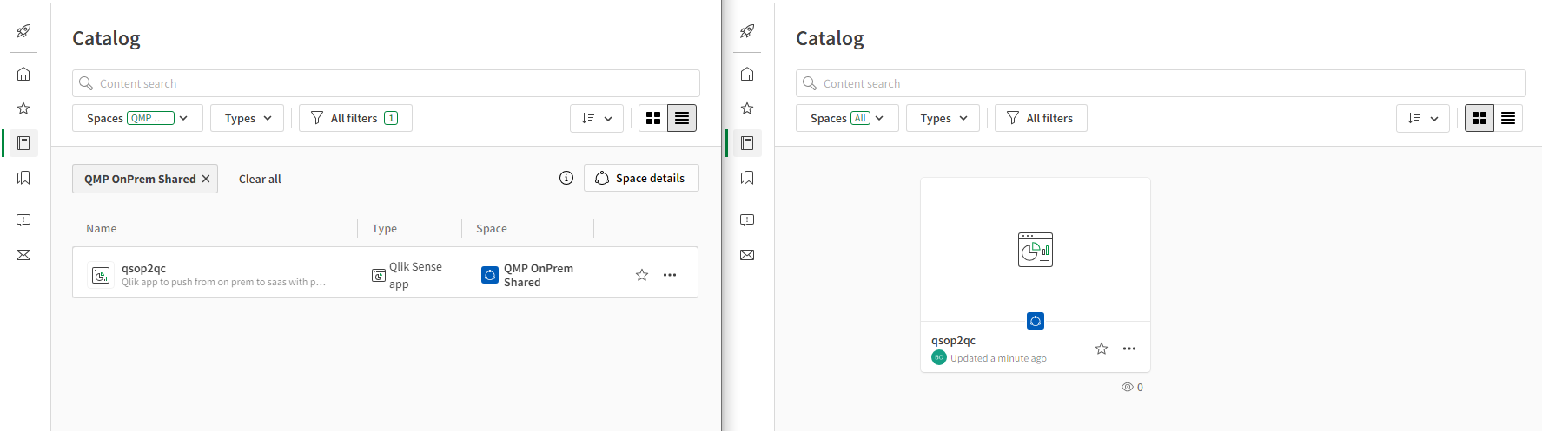Open mail envelope icon in left window sidebar

coord(23,255)
